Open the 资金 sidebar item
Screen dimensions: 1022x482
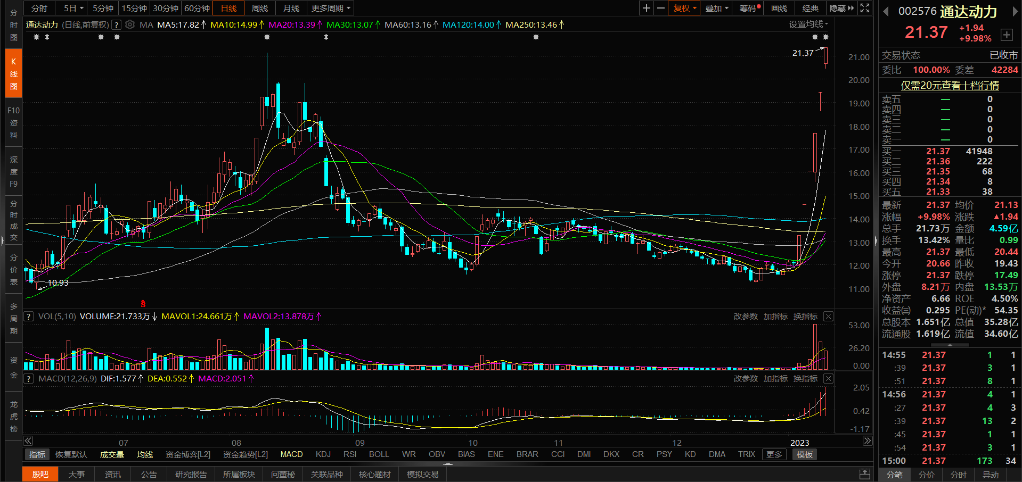click(13, 367)
